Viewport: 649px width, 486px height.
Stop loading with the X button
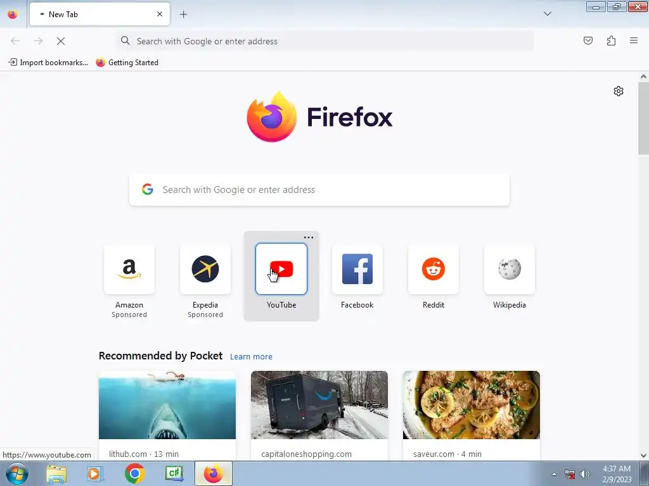click(x=61, y=41)
